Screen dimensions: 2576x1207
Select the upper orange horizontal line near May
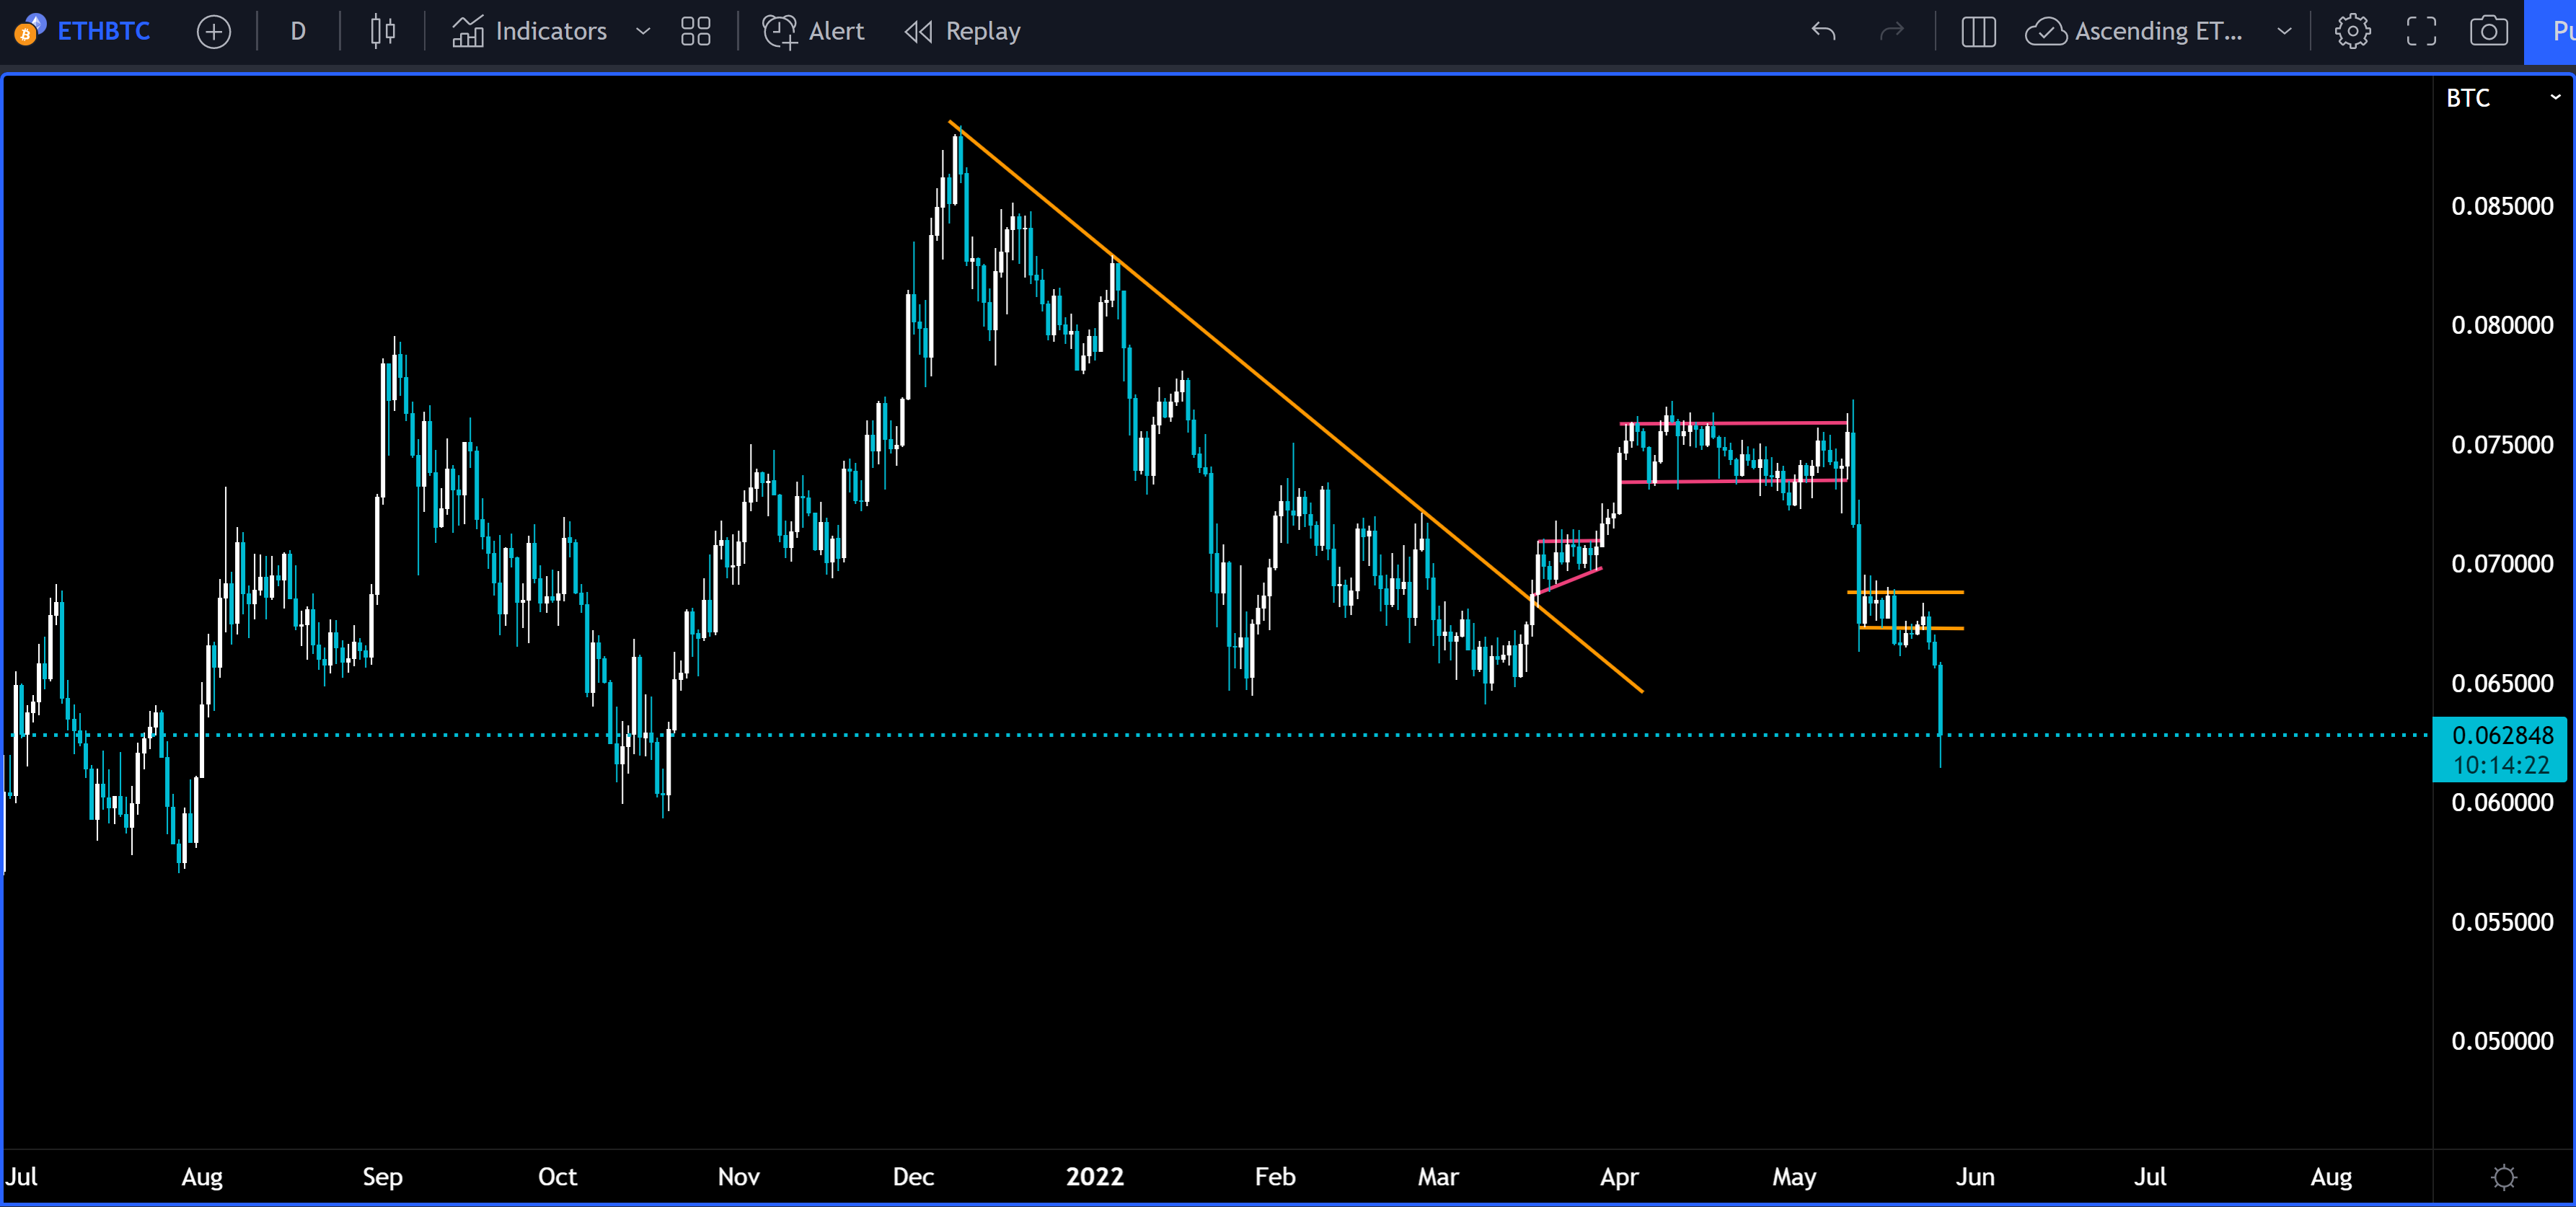pos(1906,592)
